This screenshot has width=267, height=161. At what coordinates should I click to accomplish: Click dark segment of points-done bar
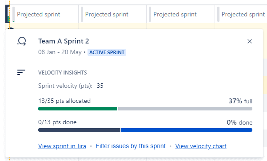click(x=79, y=130)
